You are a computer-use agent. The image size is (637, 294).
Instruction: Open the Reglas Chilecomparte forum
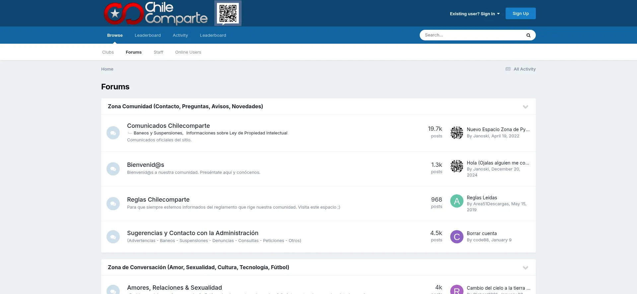(158, 200)
